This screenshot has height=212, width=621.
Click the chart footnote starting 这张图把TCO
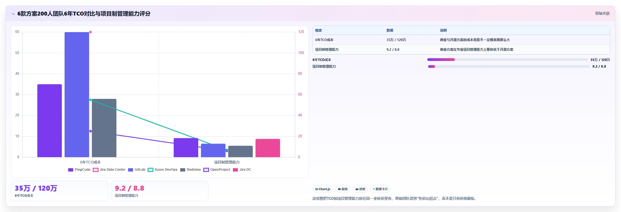click(395, 198)
